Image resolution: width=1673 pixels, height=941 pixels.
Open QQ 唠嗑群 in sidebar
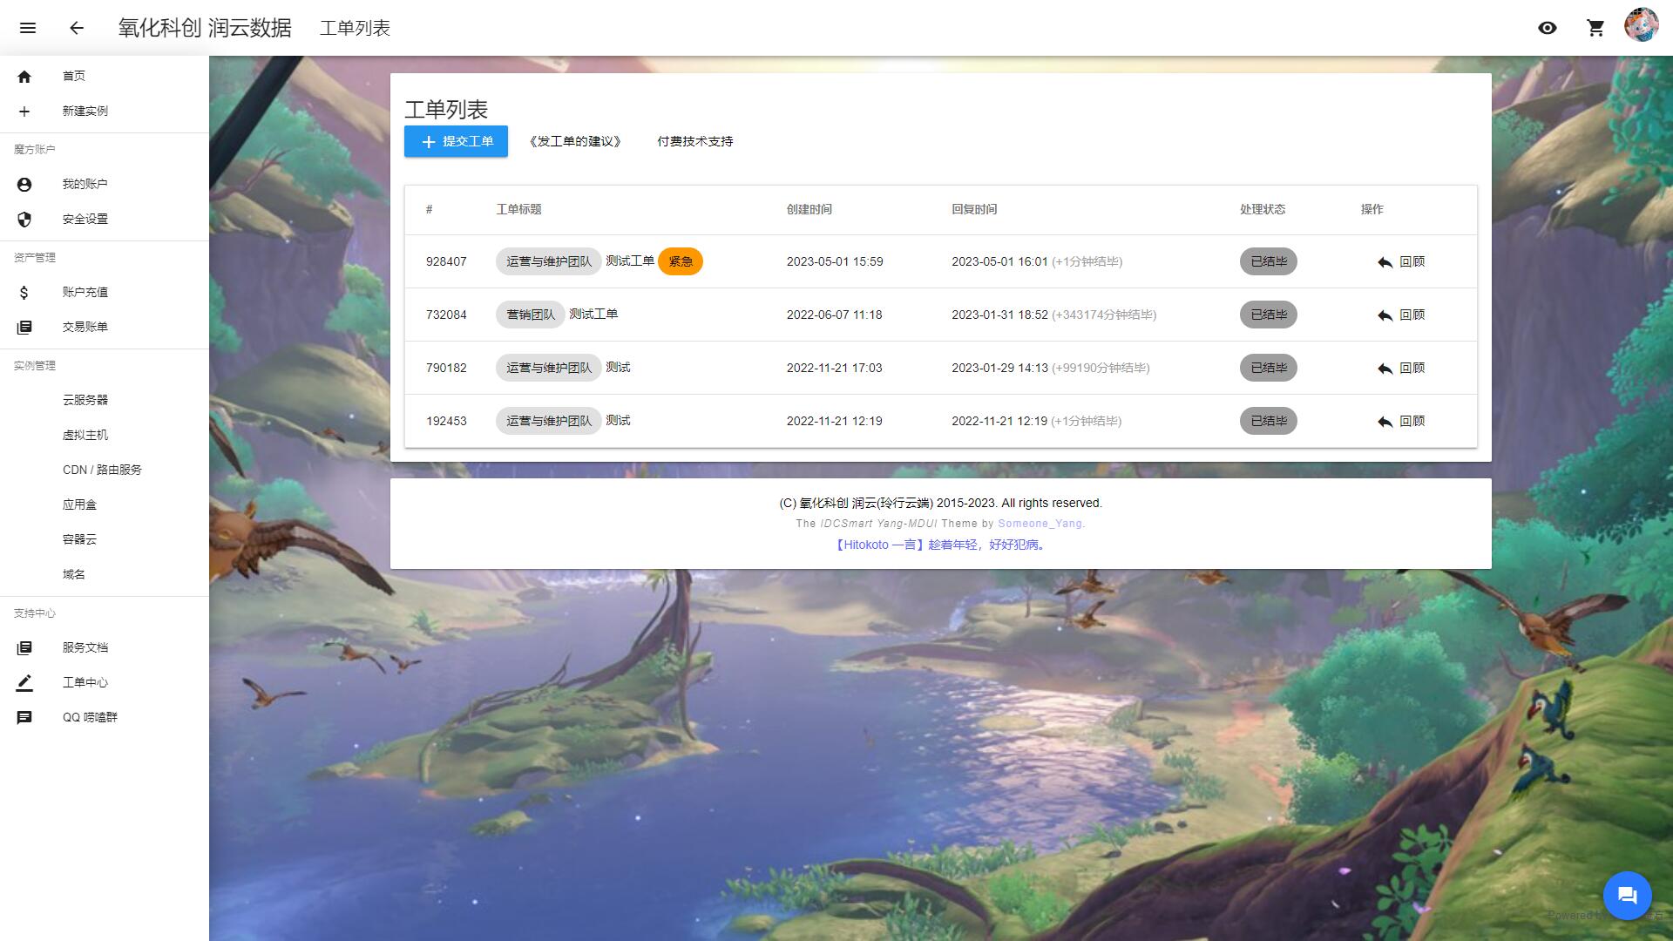coord(105,718)
